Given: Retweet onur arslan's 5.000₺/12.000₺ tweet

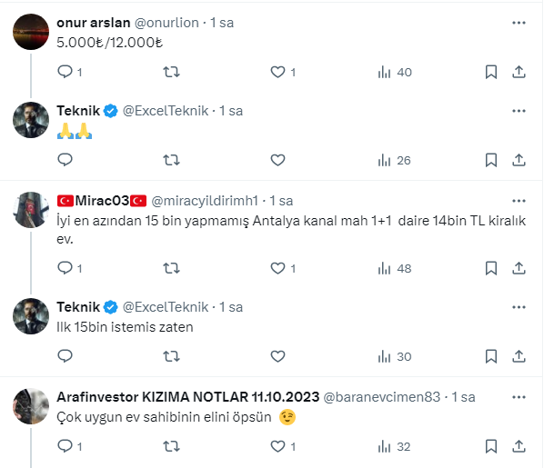Looking at the screenshot, I should pos(170,72).
